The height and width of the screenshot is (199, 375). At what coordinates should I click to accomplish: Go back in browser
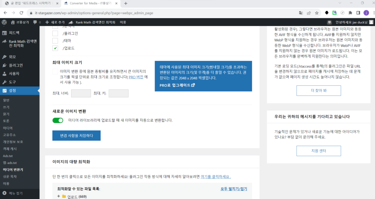tap(5, 13)
